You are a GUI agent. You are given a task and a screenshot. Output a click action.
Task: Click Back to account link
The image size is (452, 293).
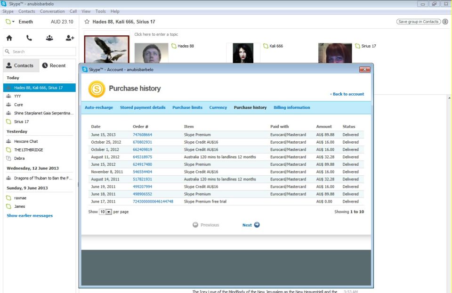(x=347, y=94)
